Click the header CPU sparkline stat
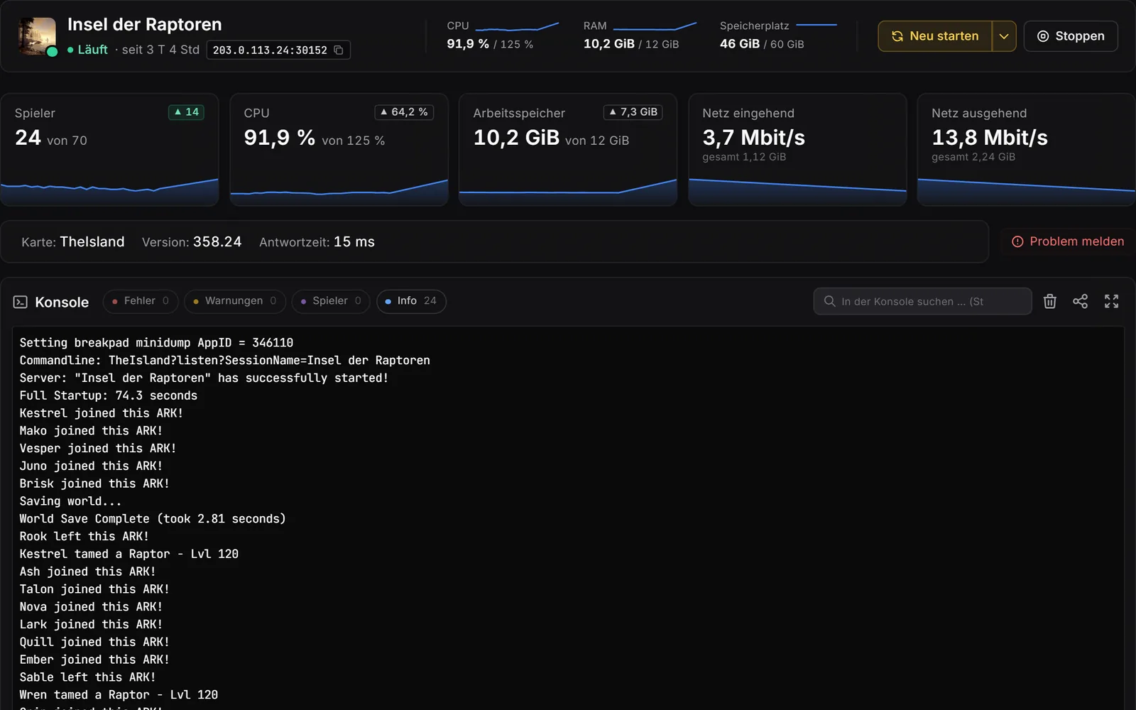This screenshot has height=710, width=1136. [x=503, y=35]
